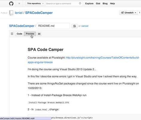Click the repository book icon
141x120 pixels.
pyautogui.click(x=11, y=13)
